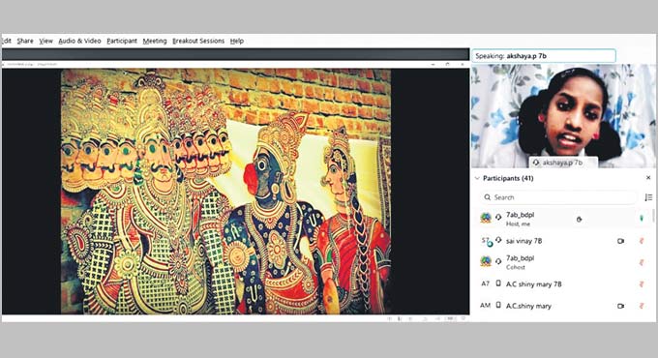Open the participant list sort options icon
Viewport: 658px width, 358px height.
(648, 197)
